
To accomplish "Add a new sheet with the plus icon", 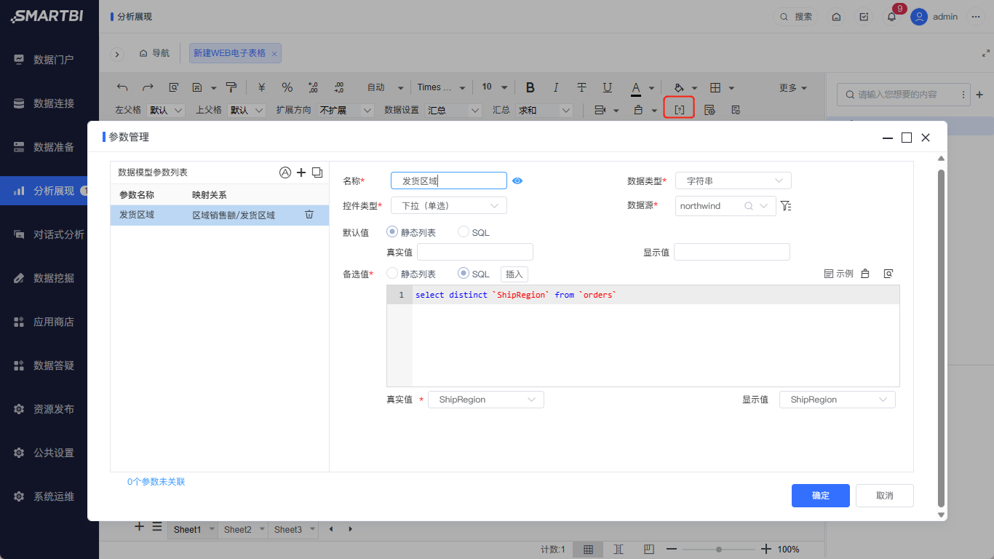I will [140, 527].
